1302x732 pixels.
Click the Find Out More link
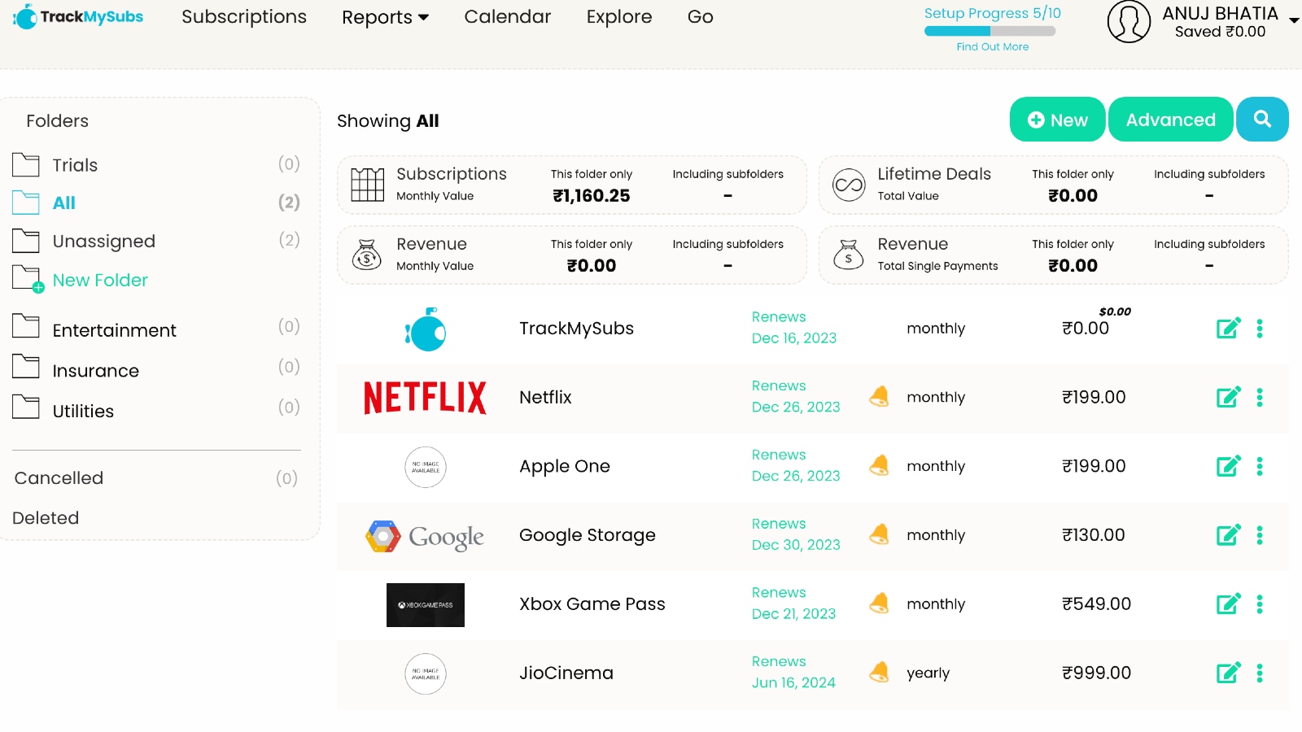[x=992, y=46]
